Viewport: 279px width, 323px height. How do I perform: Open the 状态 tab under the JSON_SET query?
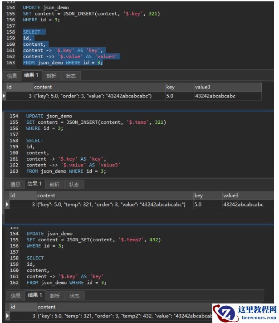tap(74, 296)
